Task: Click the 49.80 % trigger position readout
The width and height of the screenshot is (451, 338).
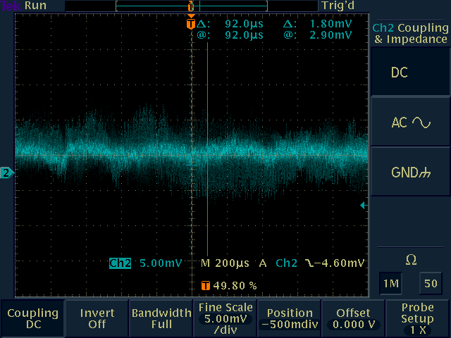Action: (x=235, y=286)
